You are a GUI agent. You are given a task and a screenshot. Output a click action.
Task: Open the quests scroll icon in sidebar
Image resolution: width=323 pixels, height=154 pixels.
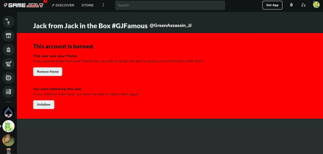(x=8, y=64)
